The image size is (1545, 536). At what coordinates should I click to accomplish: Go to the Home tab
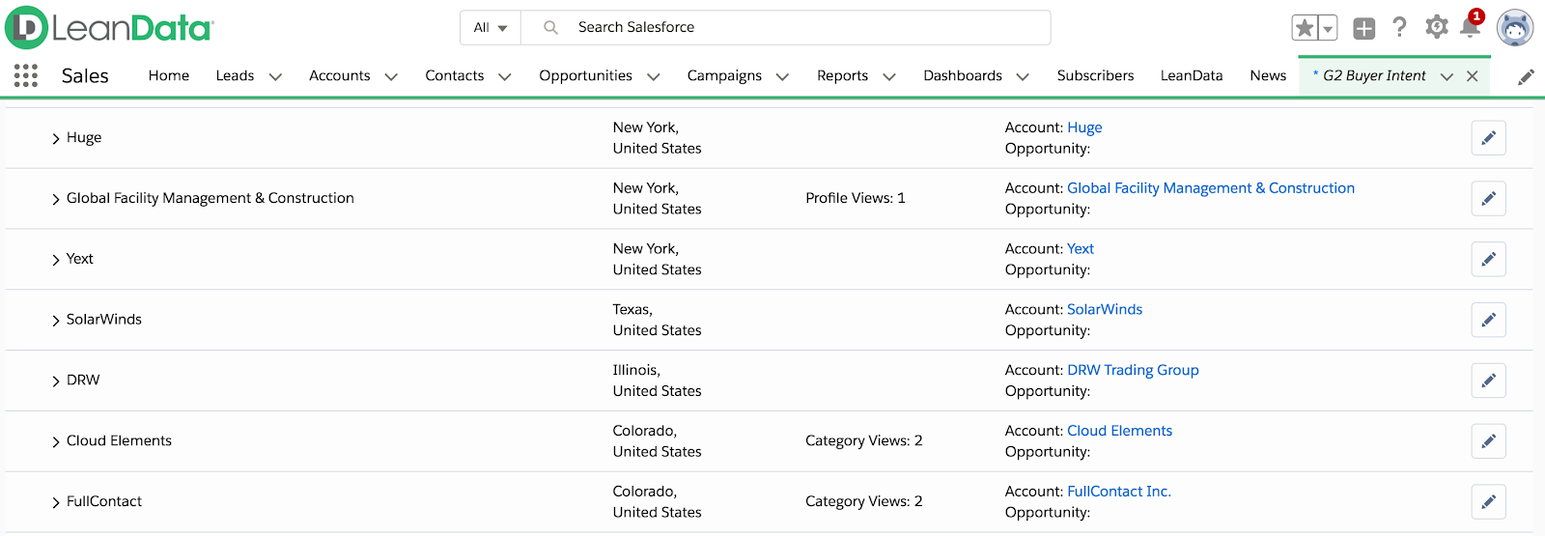(169, 75)
